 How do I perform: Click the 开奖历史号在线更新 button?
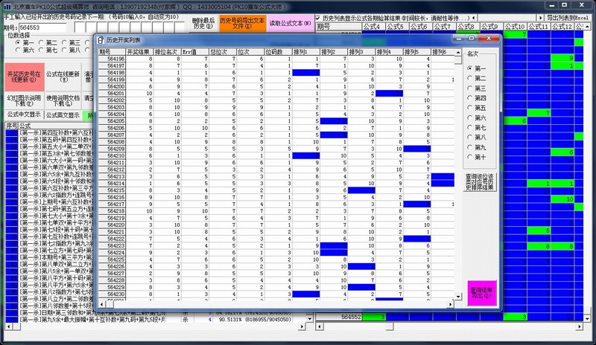pyautogui.click(x=22, y=77)
